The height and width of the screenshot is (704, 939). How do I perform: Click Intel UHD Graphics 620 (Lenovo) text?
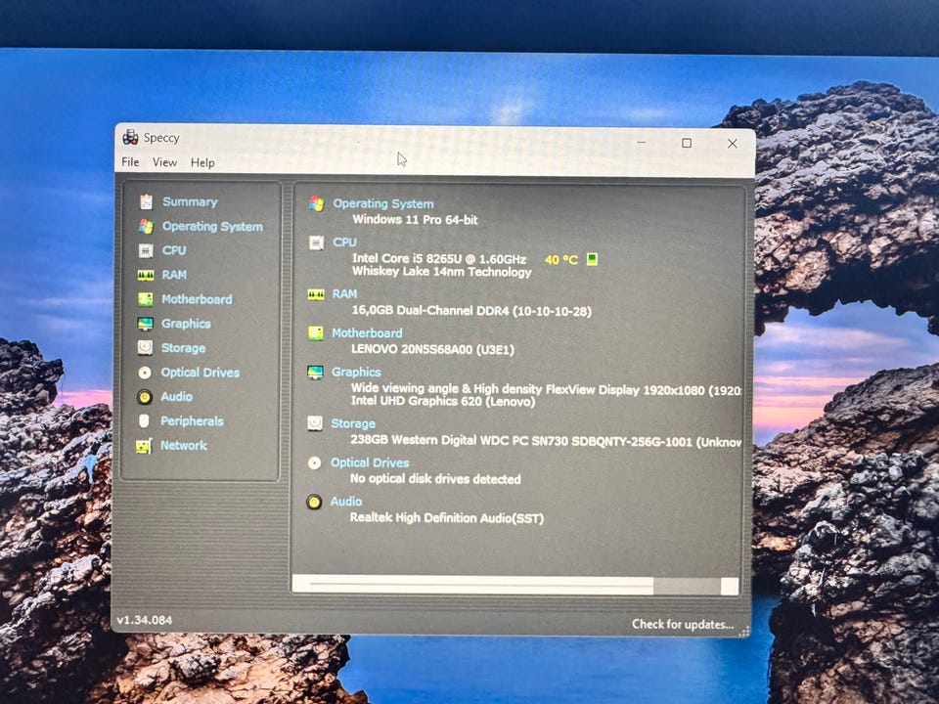(x=442, y=401)
